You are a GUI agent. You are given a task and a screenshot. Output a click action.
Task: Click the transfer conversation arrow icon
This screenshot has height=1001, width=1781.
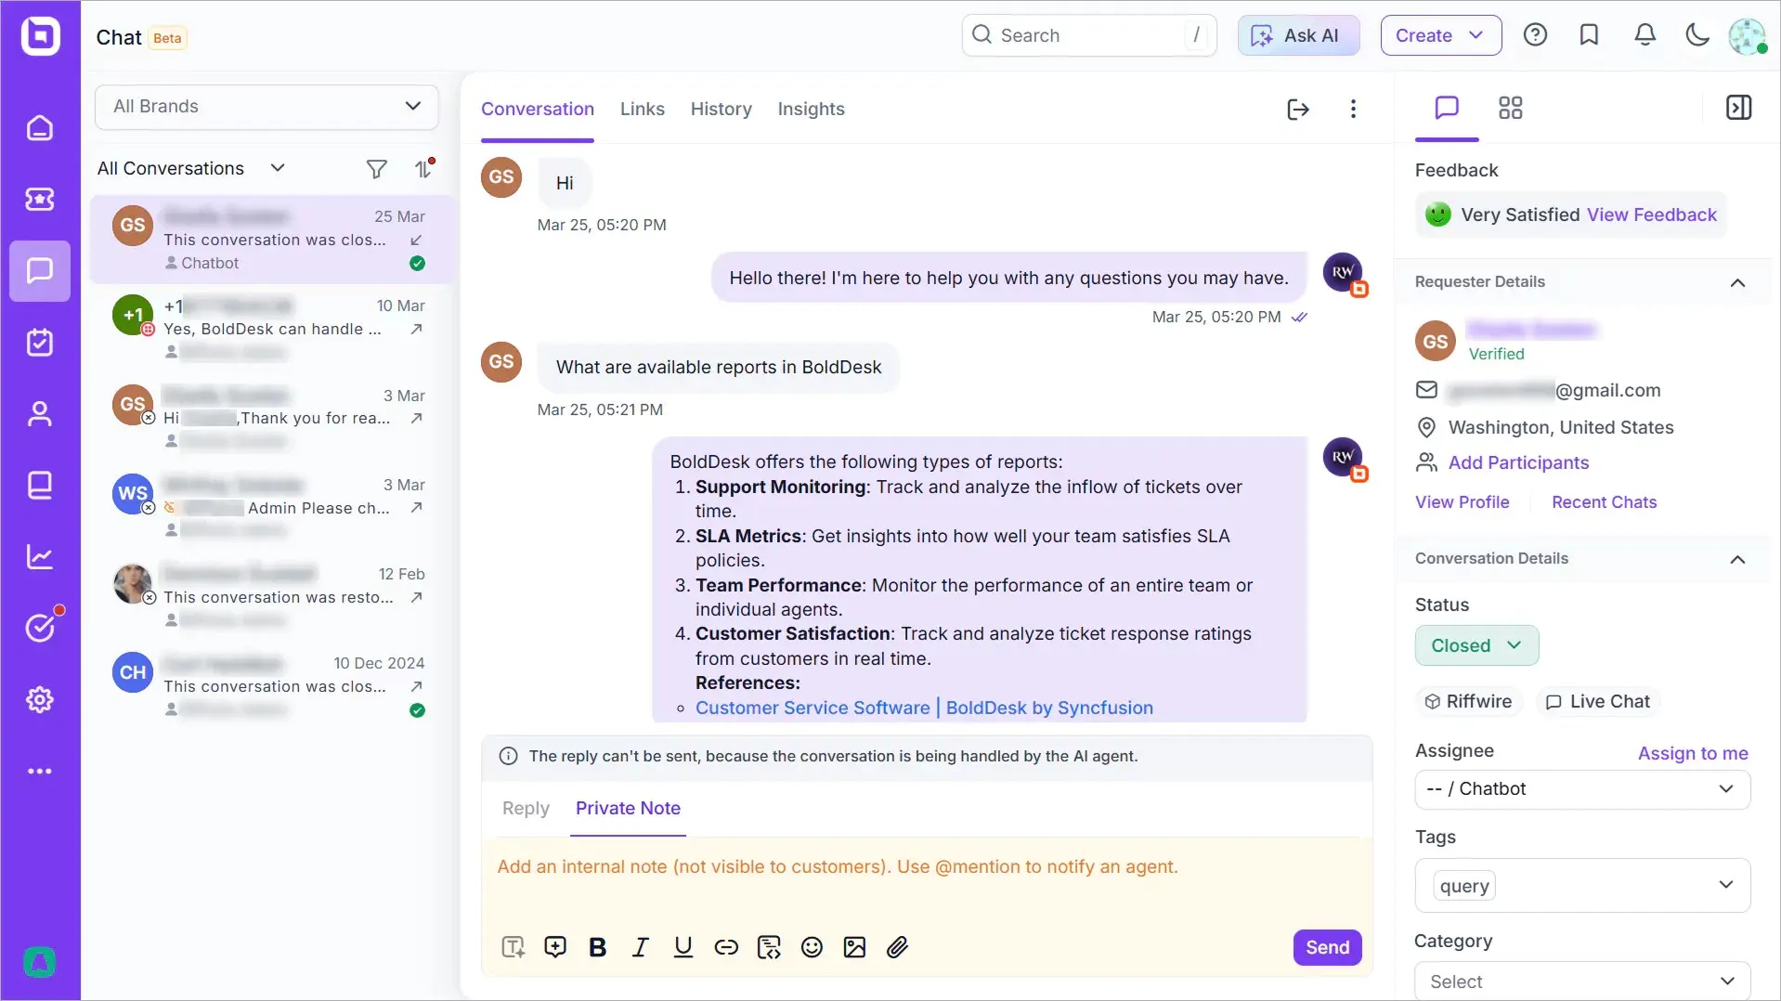[x=1298, y=110]
